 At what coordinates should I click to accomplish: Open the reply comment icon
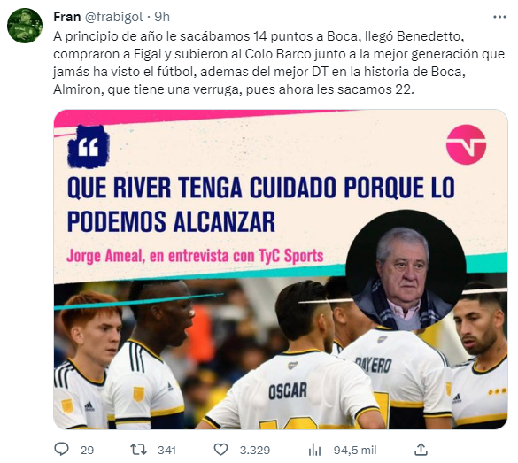[x=61, y=450]
